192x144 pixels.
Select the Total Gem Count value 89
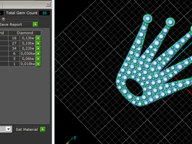pyautogui.click(x=44, y=13)
